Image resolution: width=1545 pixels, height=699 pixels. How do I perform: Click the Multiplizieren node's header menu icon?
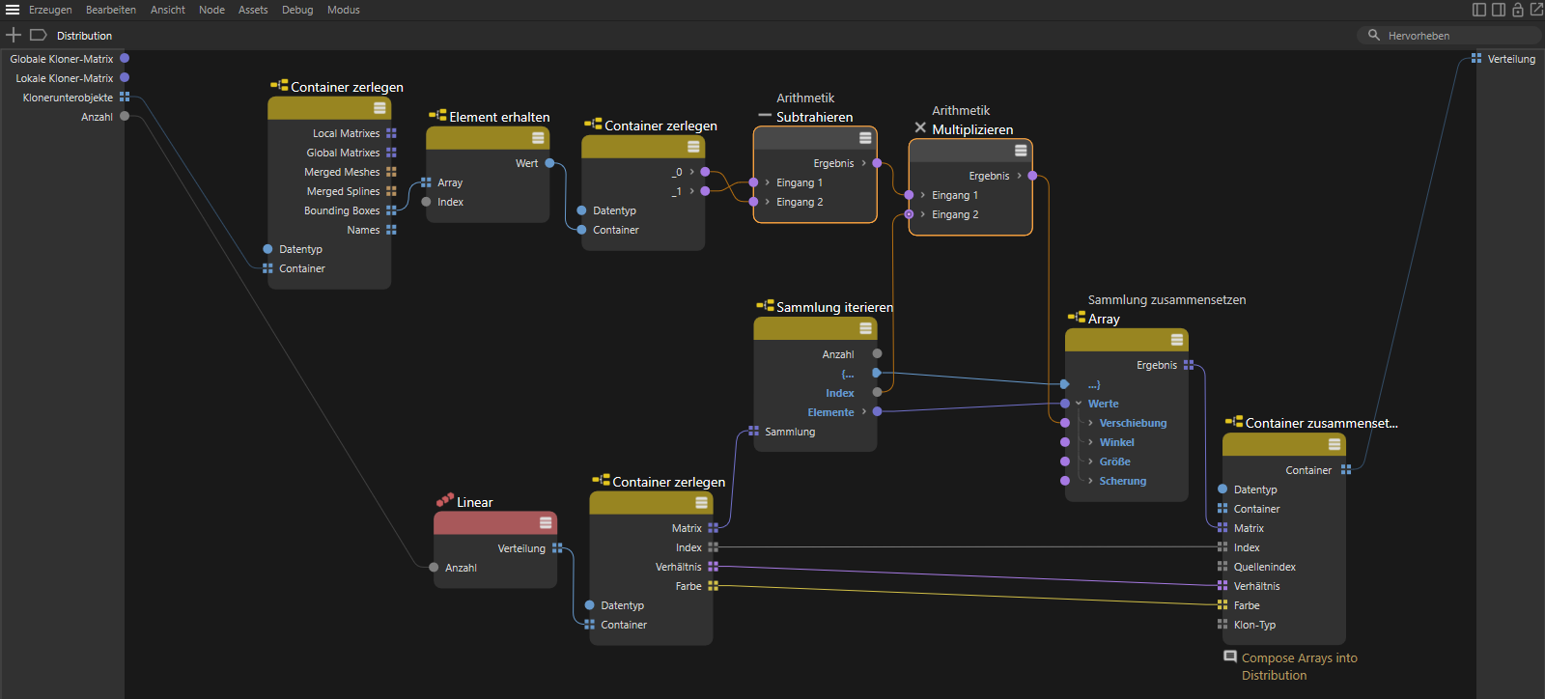click(x=1021, y=151)
